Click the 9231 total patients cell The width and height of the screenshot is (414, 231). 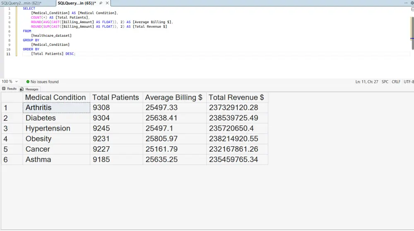[116, 139]
